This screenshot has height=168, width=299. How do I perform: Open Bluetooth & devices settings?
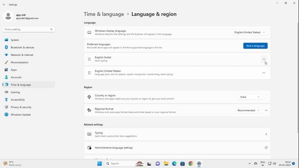coord(28,48)
